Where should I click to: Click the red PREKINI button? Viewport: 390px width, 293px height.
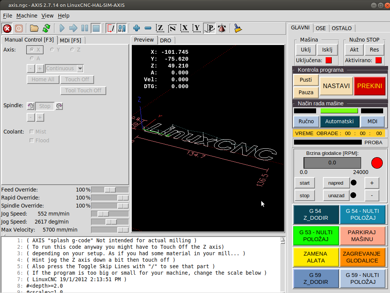click(x=369, y=86)
